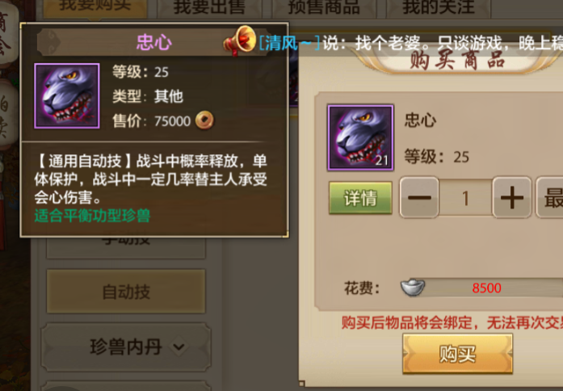The width and height of the screenshot is (563, 391).
Task: Increase the purchase quantity with the plus button
Action: tap(511, 197)
